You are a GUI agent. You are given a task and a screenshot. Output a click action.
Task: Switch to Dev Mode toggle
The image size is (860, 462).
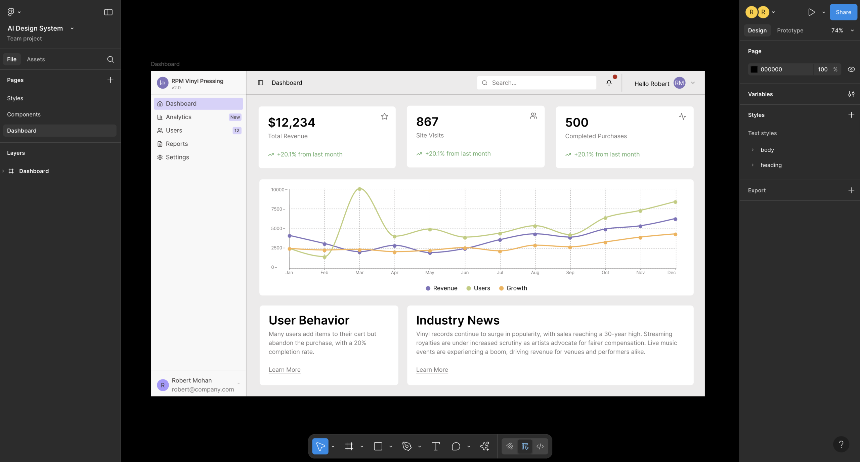point(540,446)
